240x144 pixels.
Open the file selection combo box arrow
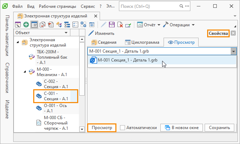pyautogui.click(x=234, y=51)
